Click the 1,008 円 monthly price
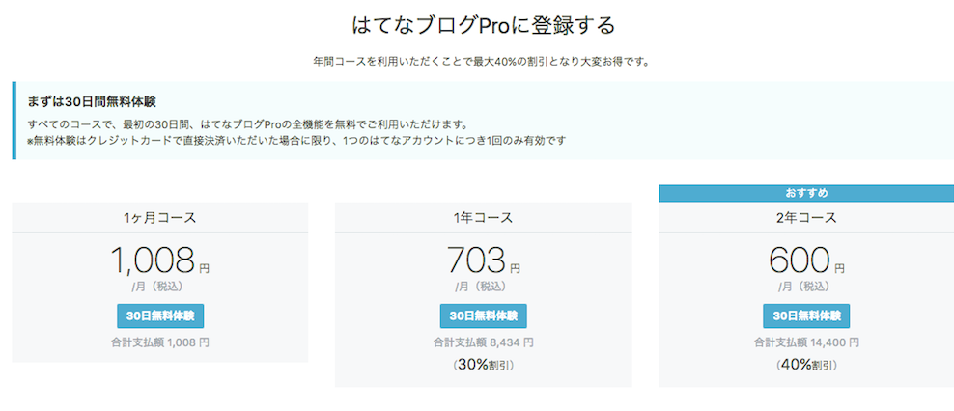 coord(160,260)
